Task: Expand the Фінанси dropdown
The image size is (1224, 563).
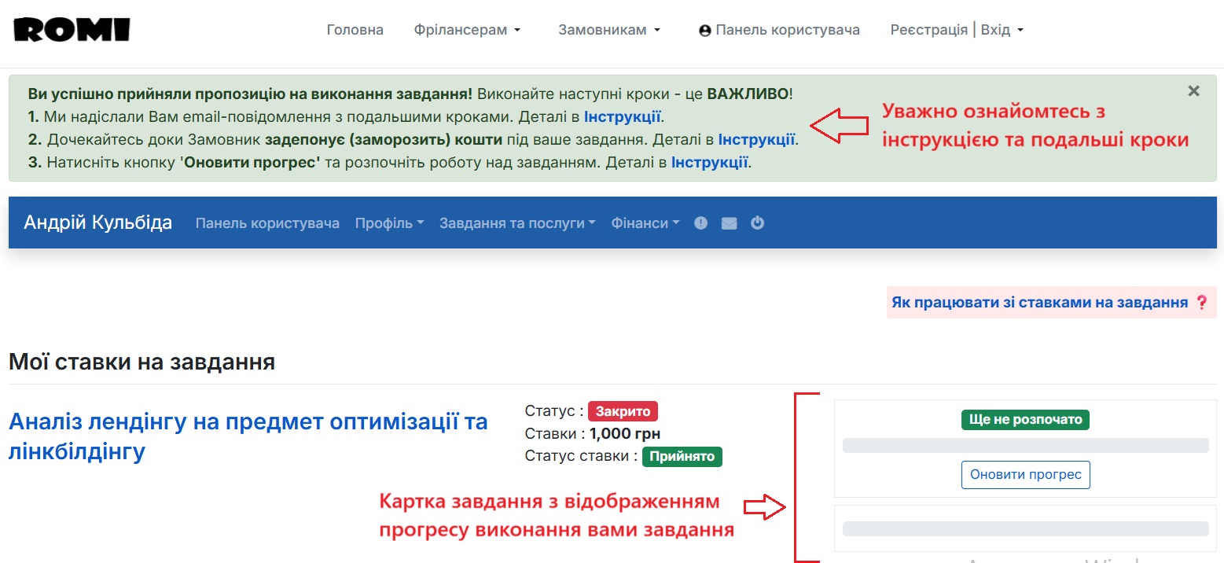Action: [644, 223]
